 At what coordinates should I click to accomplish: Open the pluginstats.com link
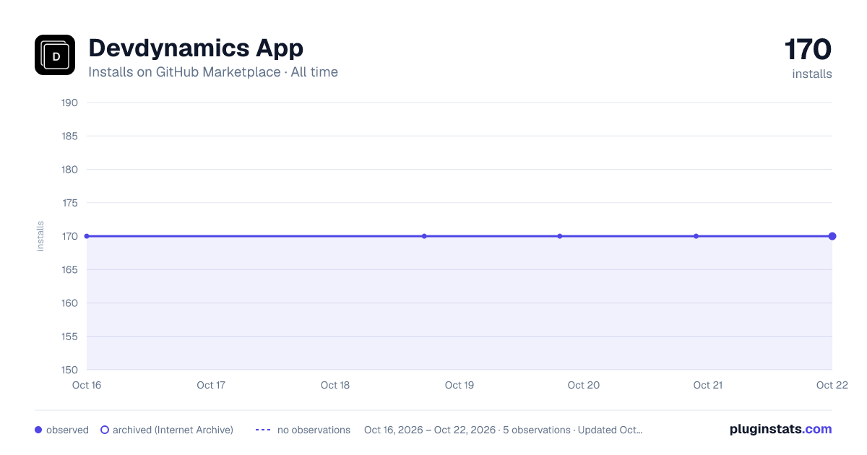(x=780, y=429)
